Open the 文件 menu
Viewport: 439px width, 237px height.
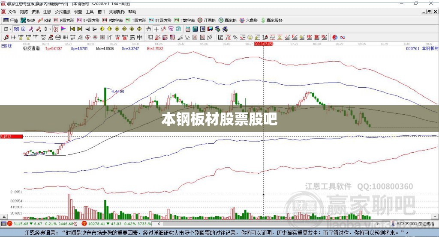12,12
